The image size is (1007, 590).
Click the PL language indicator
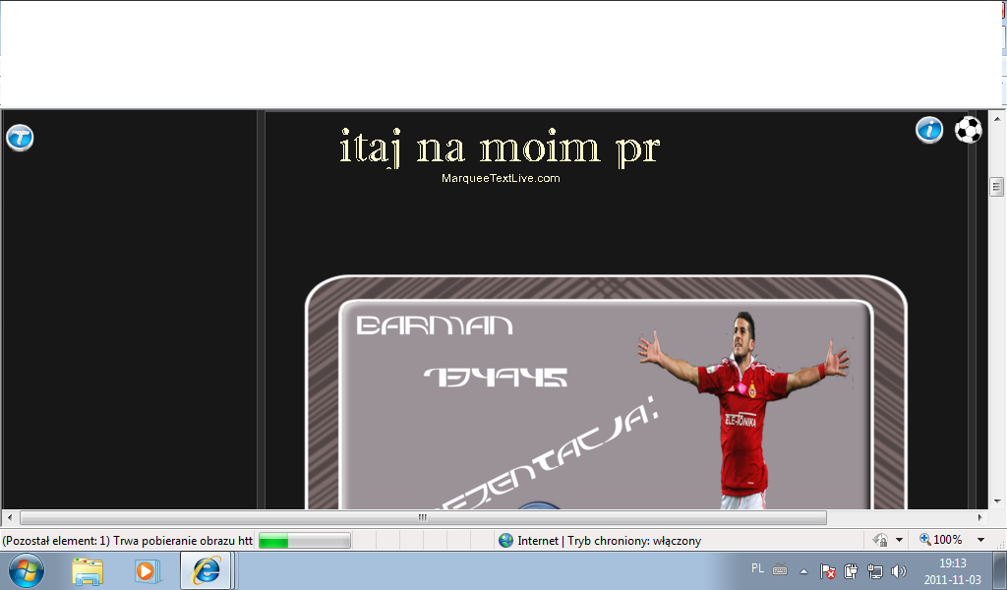tap(757, 568)
